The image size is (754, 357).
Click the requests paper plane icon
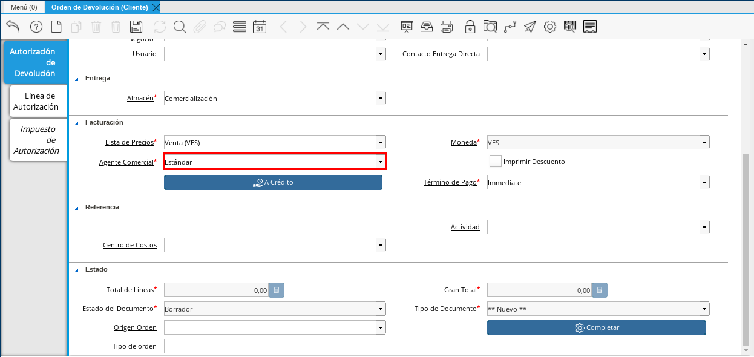(530, 27)
